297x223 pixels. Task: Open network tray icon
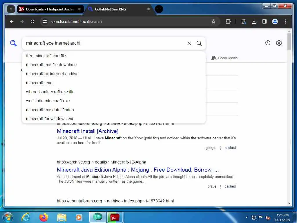(254, 217)
